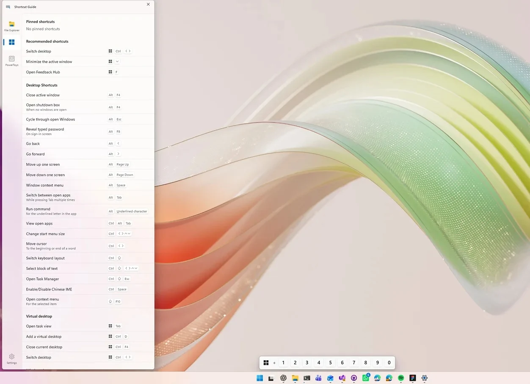Click the F8 key badge
Screen dimensions: 530x384
pyautogui.click(x=119, y=132)
